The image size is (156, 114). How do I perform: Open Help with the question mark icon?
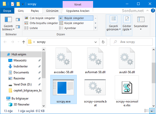(x=153, y=11)
